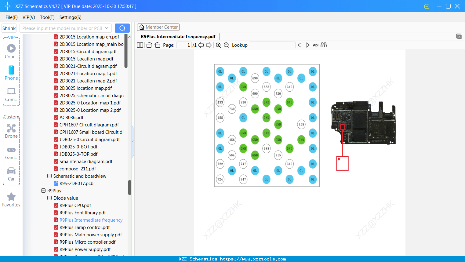Viewport: 465px width, 262px height.
Task: Click the yellow VIP gift icon in title bar
Action: click(427, 6)
